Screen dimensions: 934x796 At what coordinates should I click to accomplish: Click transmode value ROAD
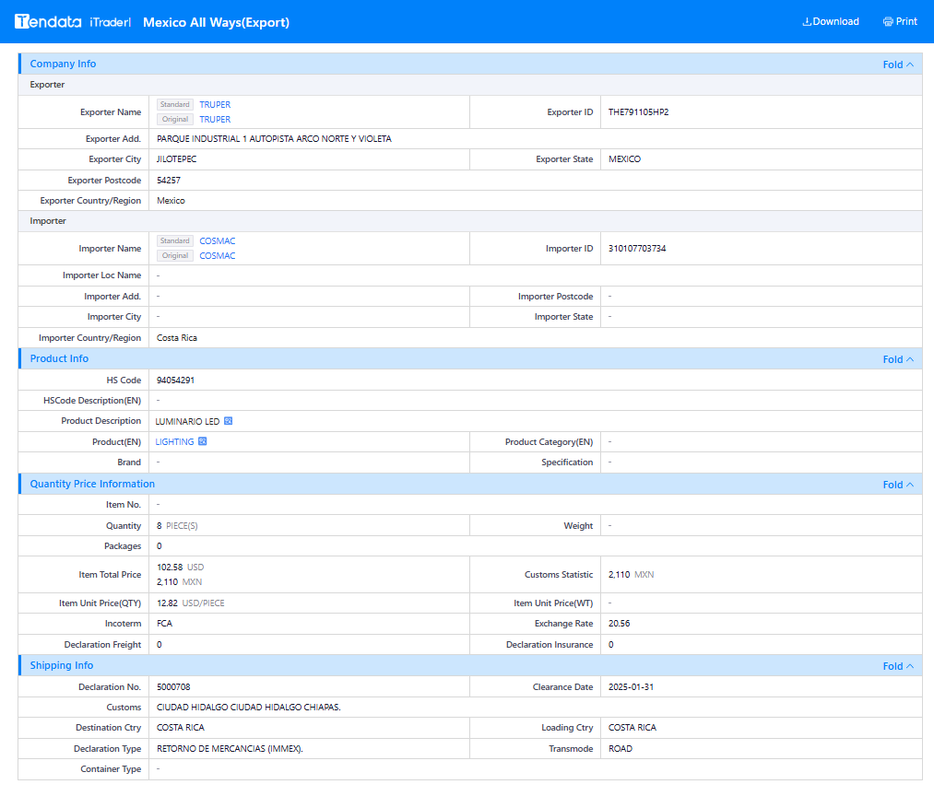click(621, 749)
